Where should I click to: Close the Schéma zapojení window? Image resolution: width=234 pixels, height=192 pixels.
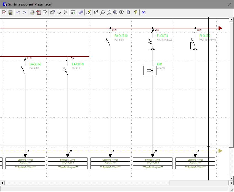[x=230, y=4]
